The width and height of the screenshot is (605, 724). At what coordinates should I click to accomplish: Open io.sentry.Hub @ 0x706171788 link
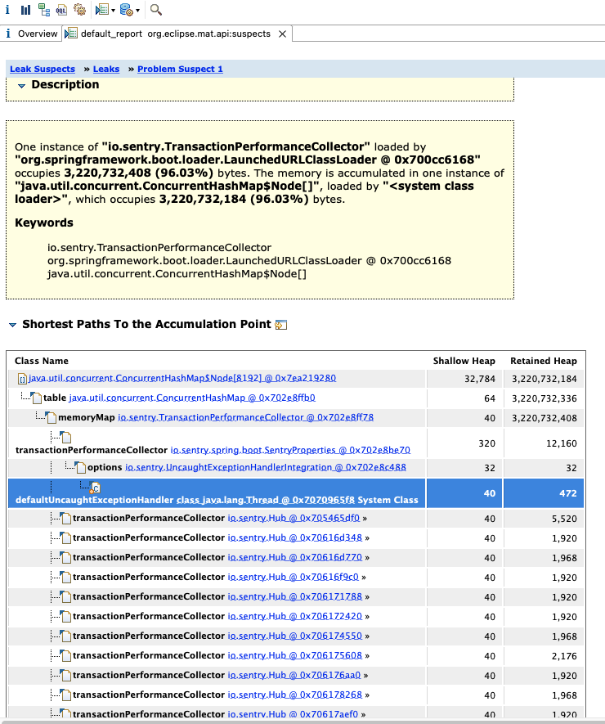(295, 596)
